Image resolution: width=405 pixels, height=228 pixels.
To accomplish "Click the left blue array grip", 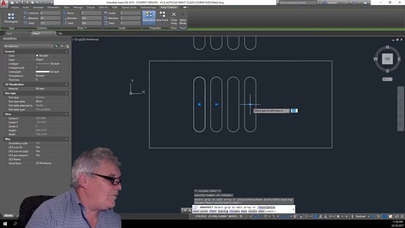I will 199,104.
